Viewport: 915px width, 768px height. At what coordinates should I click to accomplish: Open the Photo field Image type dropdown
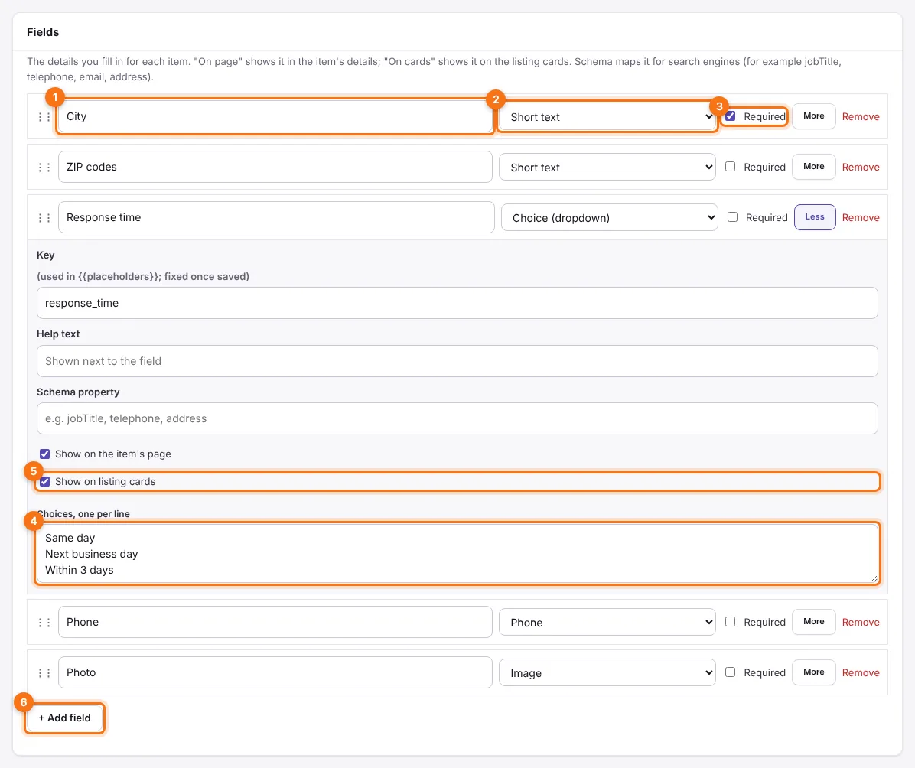607,673
